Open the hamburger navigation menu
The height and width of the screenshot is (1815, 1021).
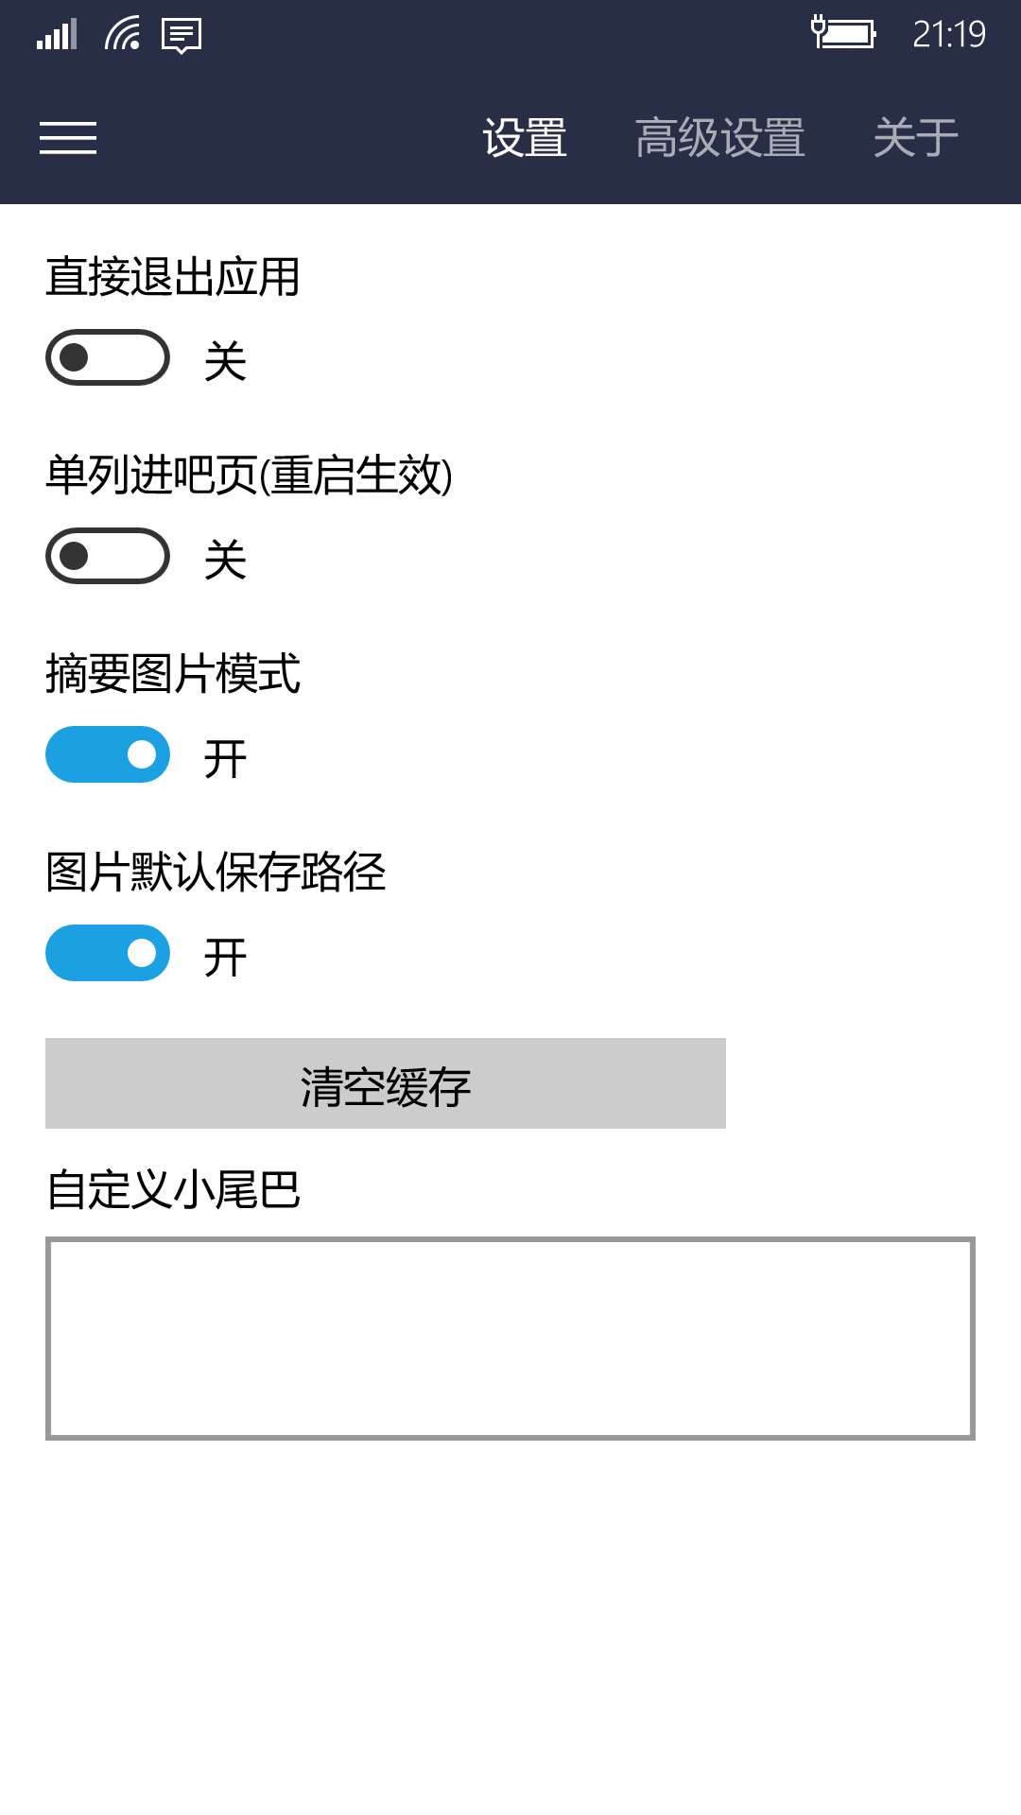(x=68, y=138)
